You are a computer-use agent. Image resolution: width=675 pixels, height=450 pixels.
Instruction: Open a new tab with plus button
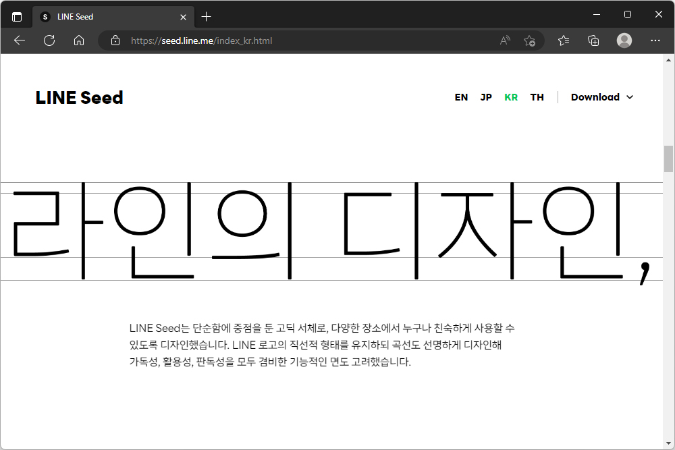(206, 17)
